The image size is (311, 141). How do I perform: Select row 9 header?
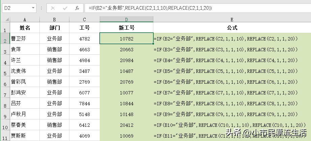coord(5,114)
